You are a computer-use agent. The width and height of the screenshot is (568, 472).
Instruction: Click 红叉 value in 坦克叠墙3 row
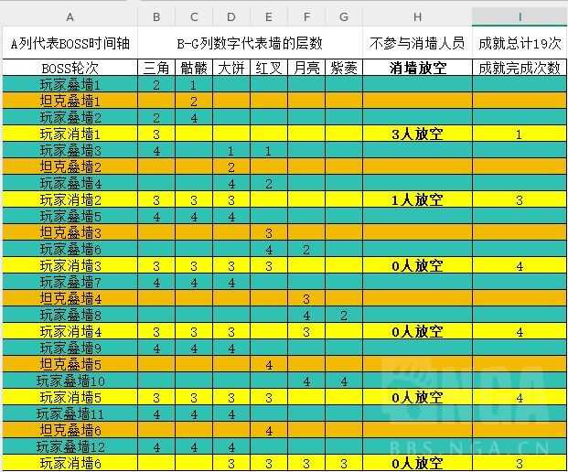[268, 232]
